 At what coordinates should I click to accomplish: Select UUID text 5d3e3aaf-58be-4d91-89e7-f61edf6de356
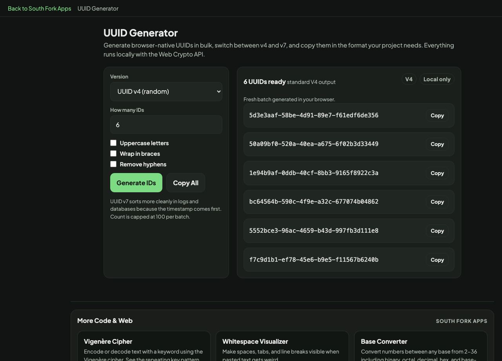point(314,115)
